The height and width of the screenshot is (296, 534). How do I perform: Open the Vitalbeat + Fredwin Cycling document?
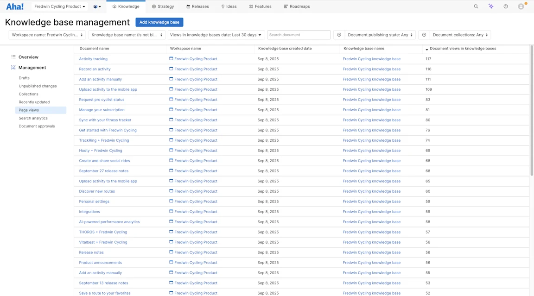(103, 242)
